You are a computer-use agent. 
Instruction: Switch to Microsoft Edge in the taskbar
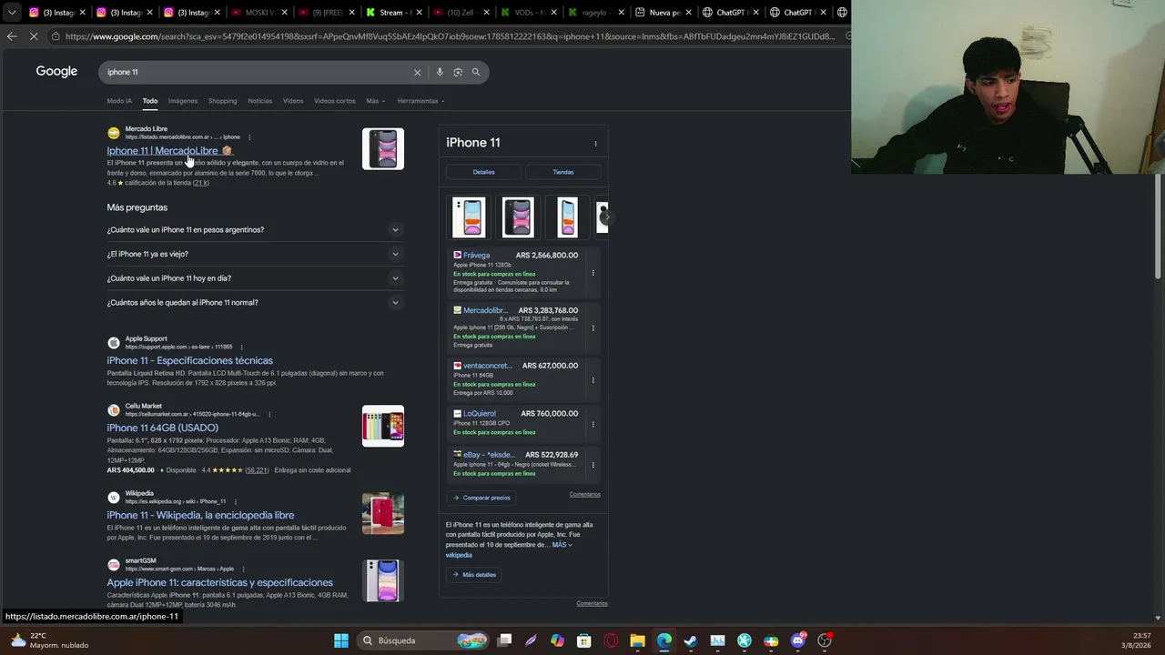664,640
